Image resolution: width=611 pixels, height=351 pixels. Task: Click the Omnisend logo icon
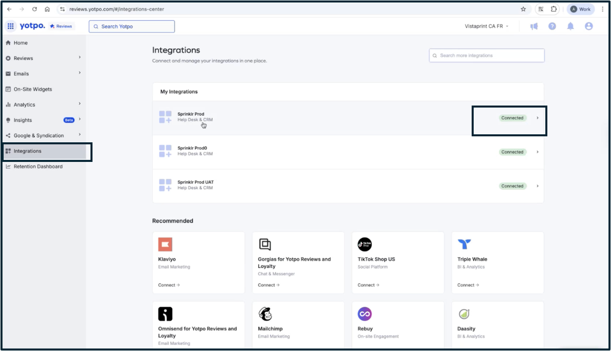[x=165, y=314]
